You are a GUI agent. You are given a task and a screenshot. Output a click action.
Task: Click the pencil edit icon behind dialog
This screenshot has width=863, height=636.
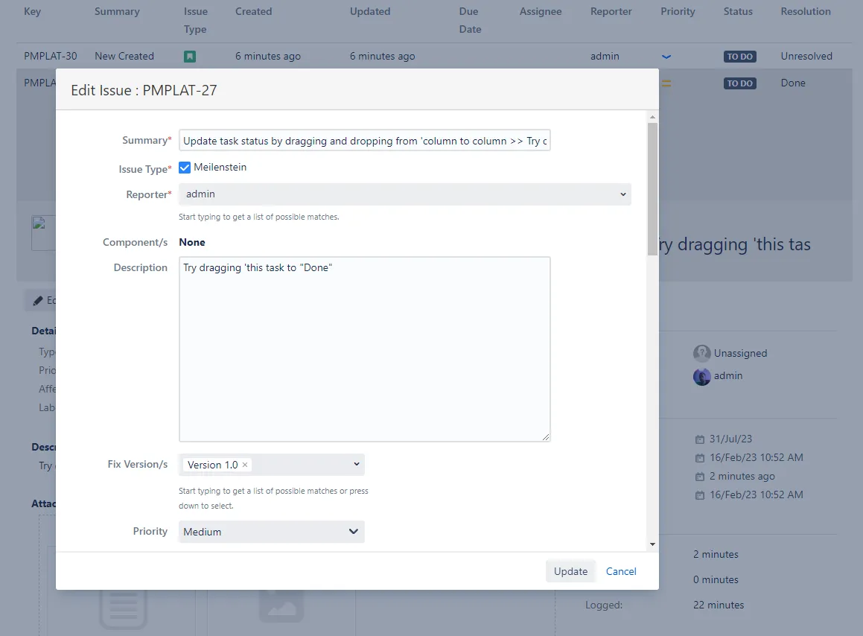(x=38, y=301)
